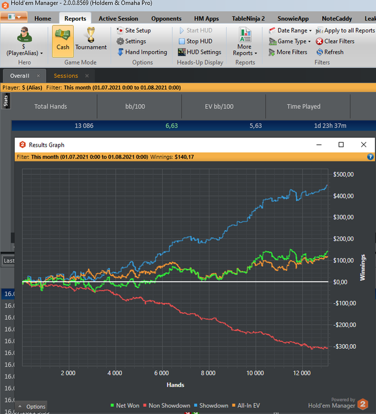Click the Hold'em Manager title bar icon
The height and width of the screenshot is (414, 376).
point(5,5)
